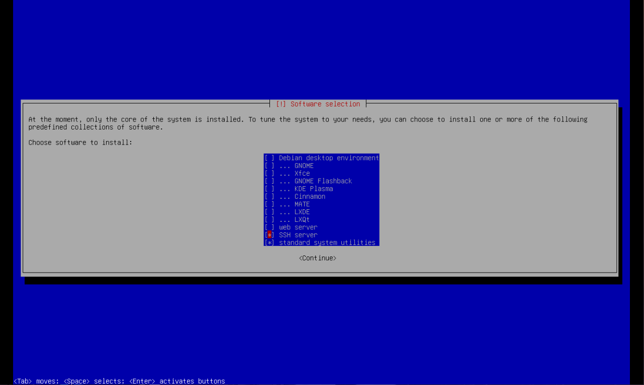
Task: Click the core system description paragraph
Action: (x=308, y=123)
